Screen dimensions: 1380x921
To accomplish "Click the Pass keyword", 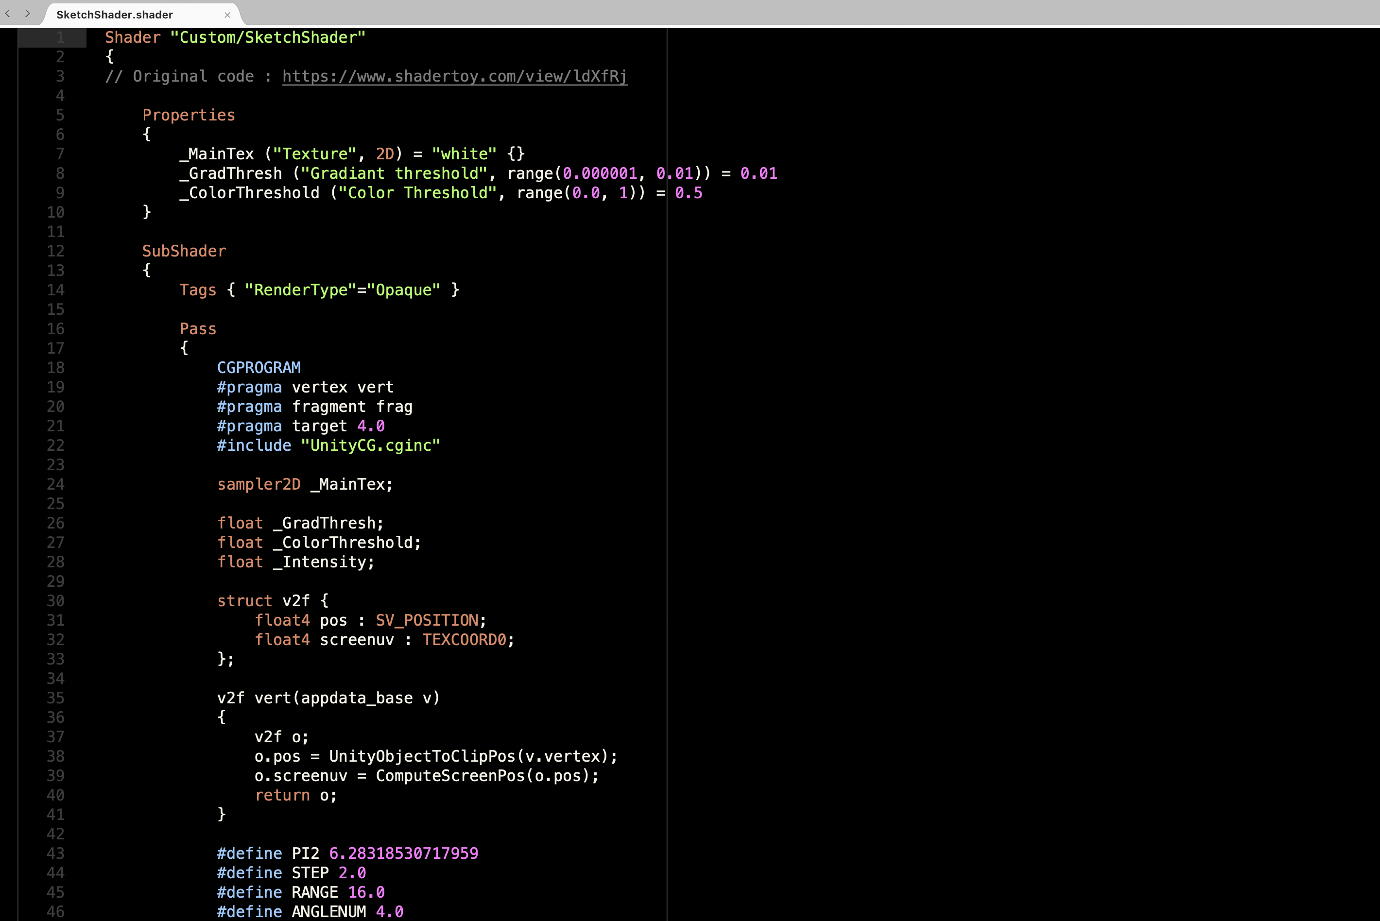I will pyautogui.click(x=198, y=329).
